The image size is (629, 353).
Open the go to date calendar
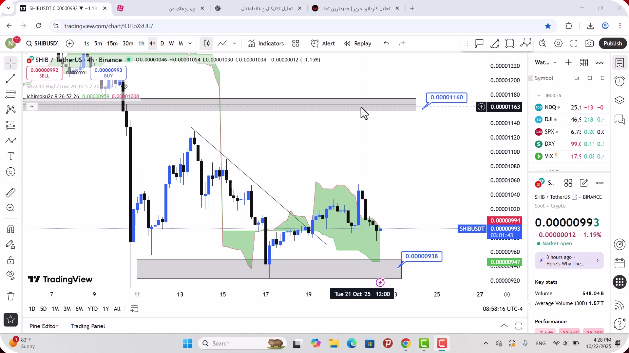pyautogui.click(x=134, y=309)
